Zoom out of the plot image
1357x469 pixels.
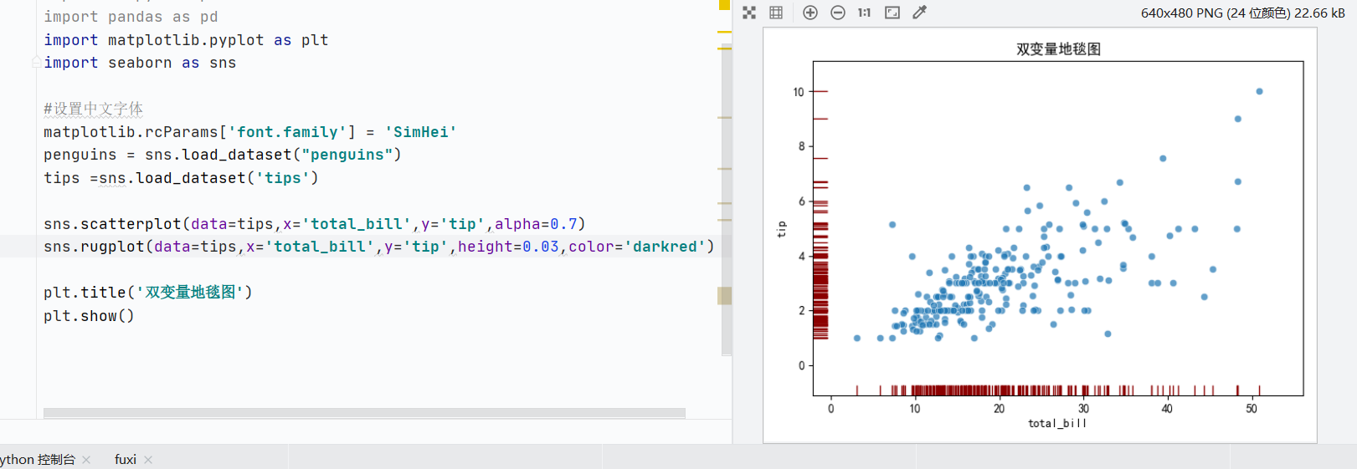pos(837,13)
